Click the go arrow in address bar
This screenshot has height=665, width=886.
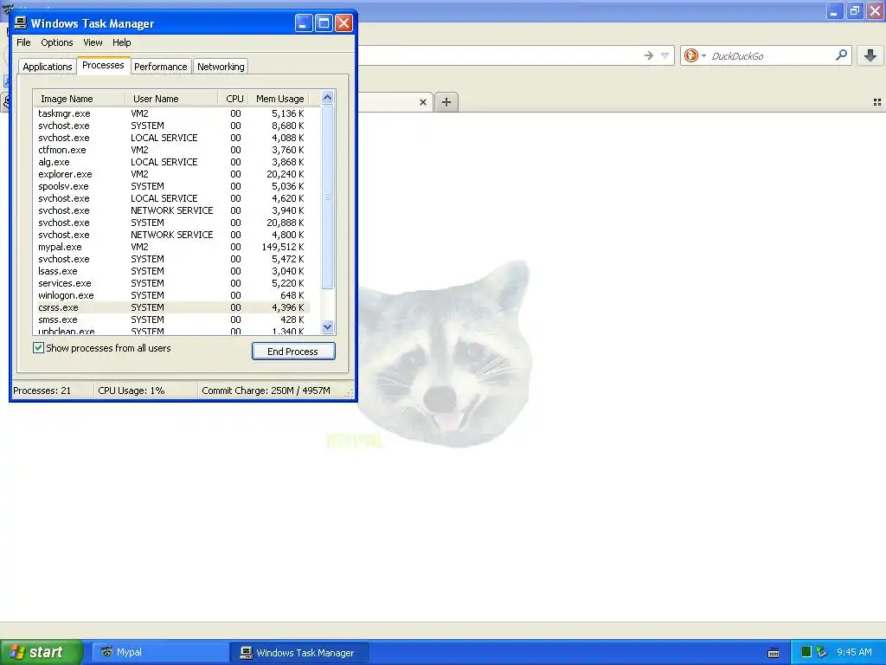[649, 55]
